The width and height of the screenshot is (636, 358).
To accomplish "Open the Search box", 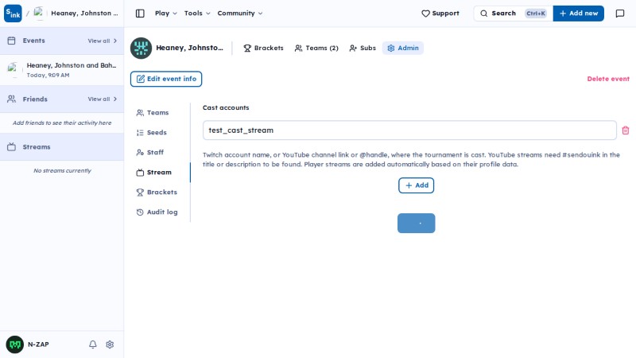I will coord(513,14).
